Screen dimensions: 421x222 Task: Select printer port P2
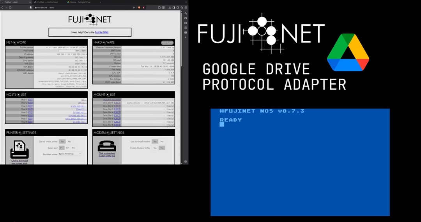point(68,148)
